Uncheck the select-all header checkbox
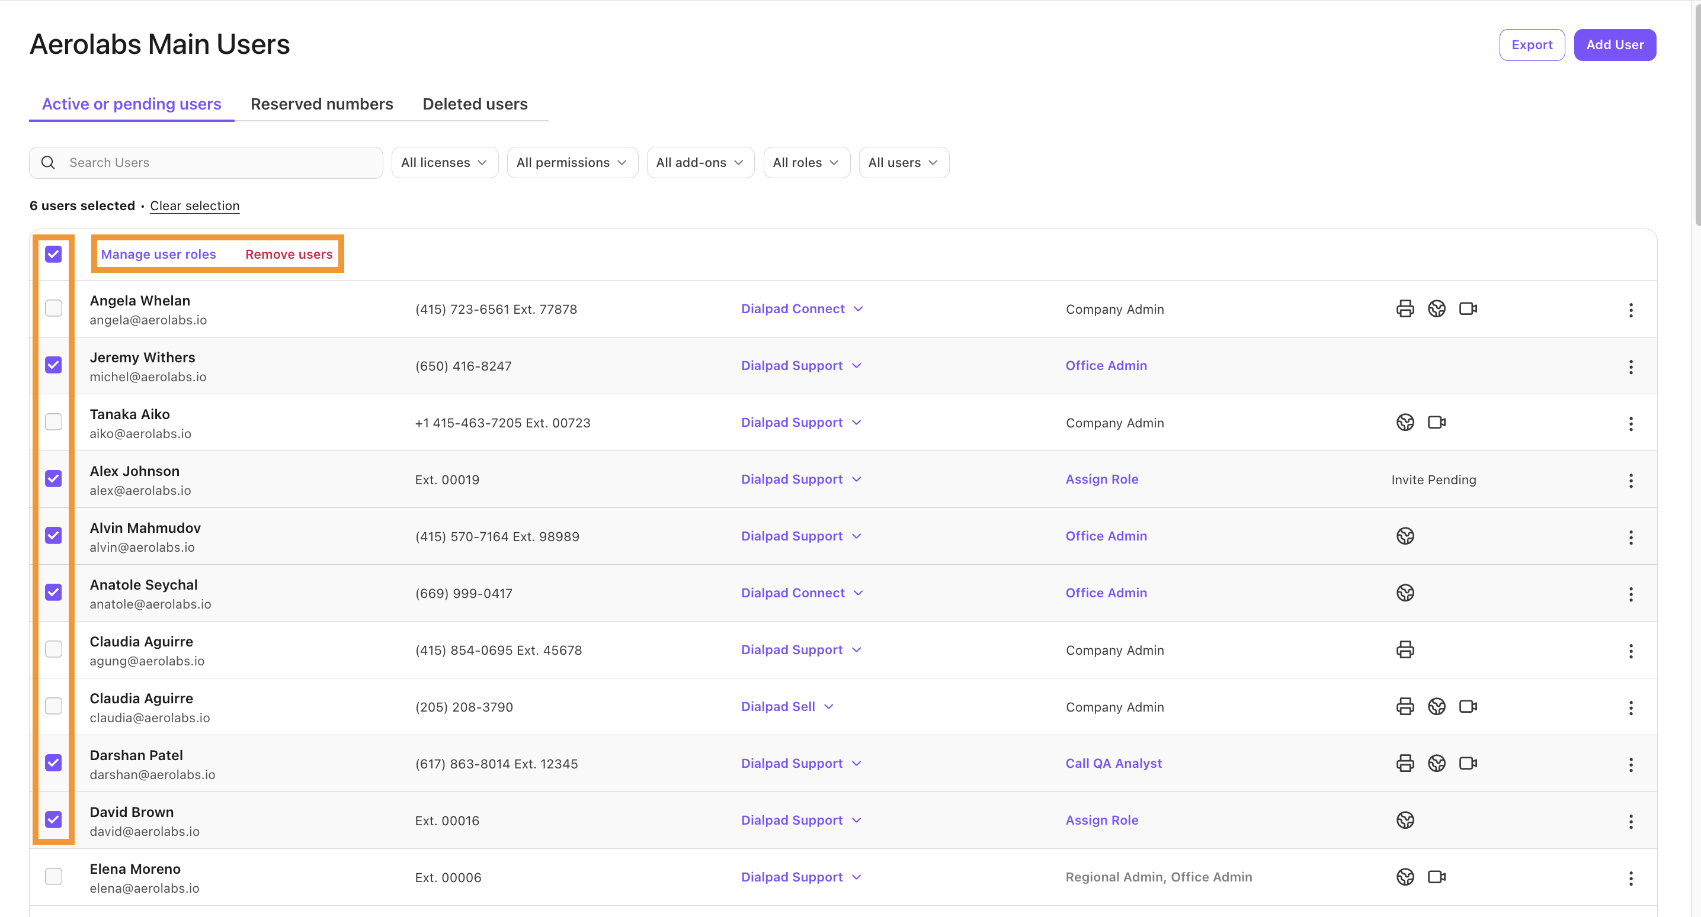1701x917 pixels. [53, 254]
